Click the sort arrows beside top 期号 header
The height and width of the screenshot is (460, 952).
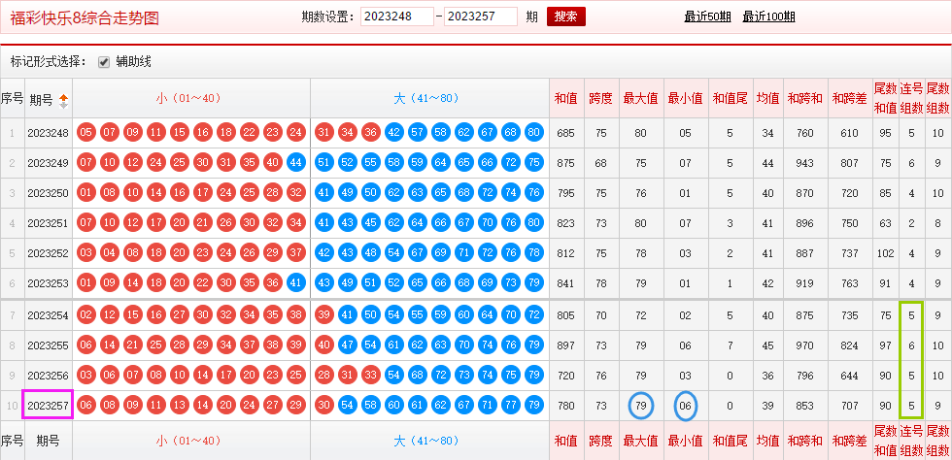pyautogui.click(x=64, y=99)
